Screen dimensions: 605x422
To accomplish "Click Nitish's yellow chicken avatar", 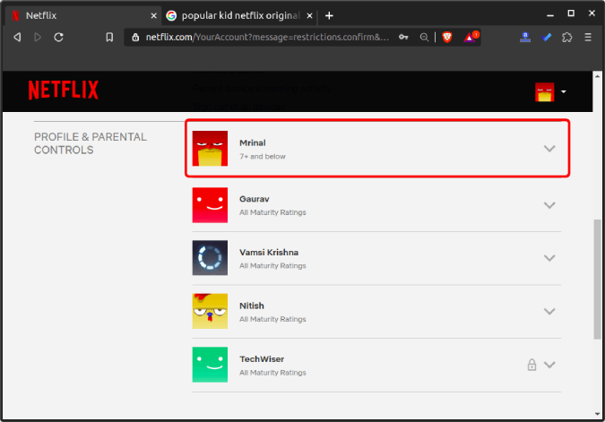I will 210,311.
